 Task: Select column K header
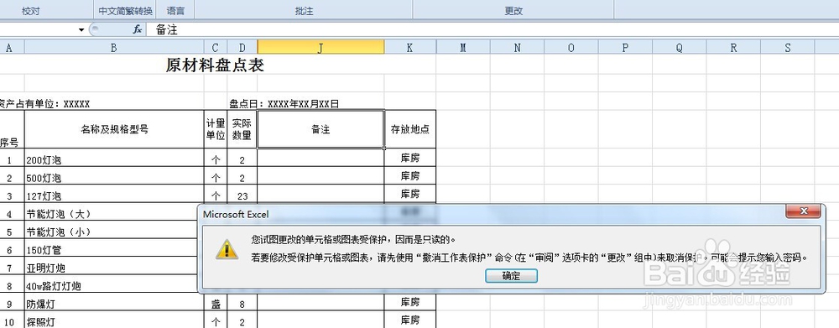tap(410, 48)
